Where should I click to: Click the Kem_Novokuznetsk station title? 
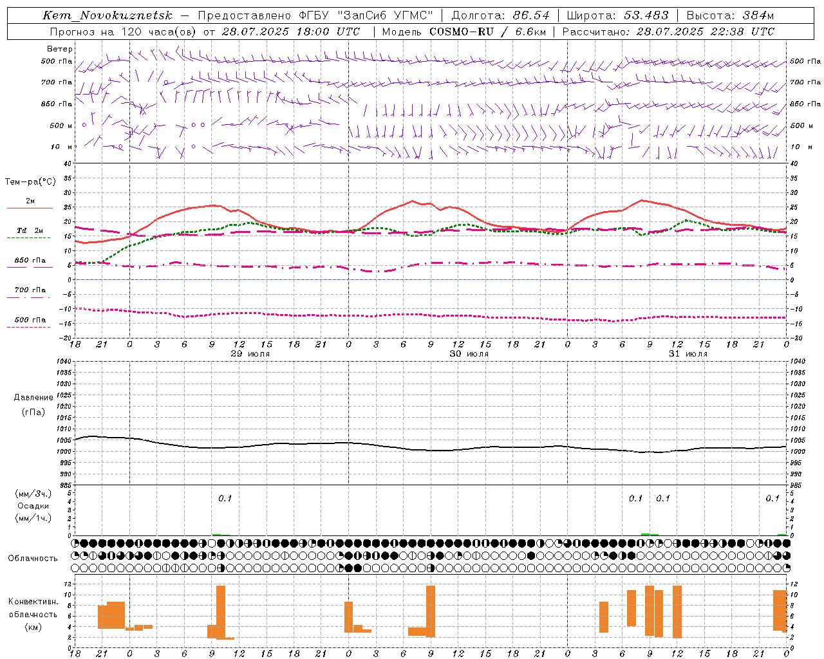[108, 15]
